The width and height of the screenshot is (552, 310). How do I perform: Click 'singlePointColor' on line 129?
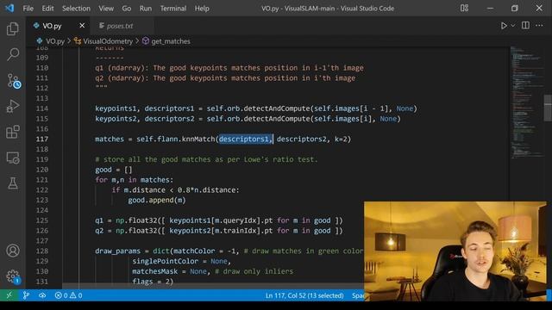pos(165,261)
